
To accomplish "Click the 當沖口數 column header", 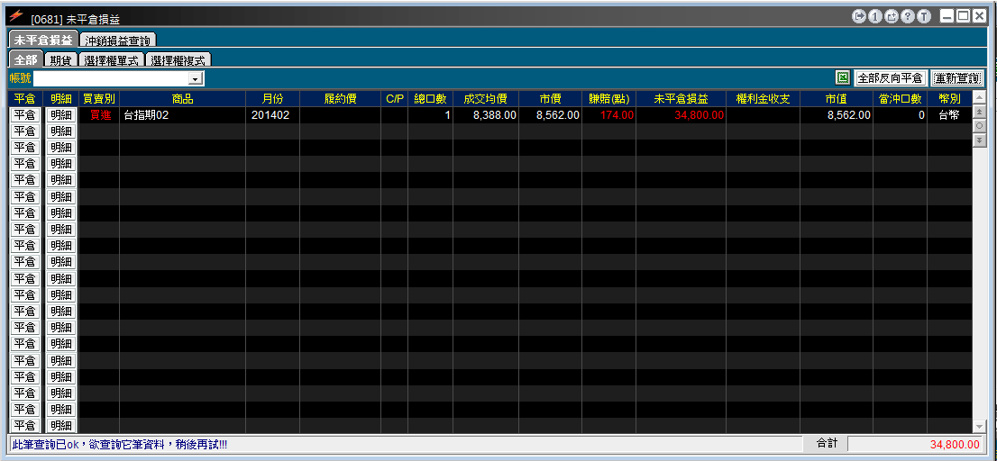I will tap(900, 99).
